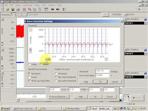The height and width of the screenshot is (111, 148).
Task: Click the 0.04 frequency input field
Action: (55, 89)
